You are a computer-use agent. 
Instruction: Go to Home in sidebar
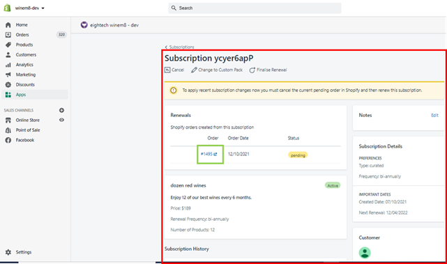[x=22, y=25]
